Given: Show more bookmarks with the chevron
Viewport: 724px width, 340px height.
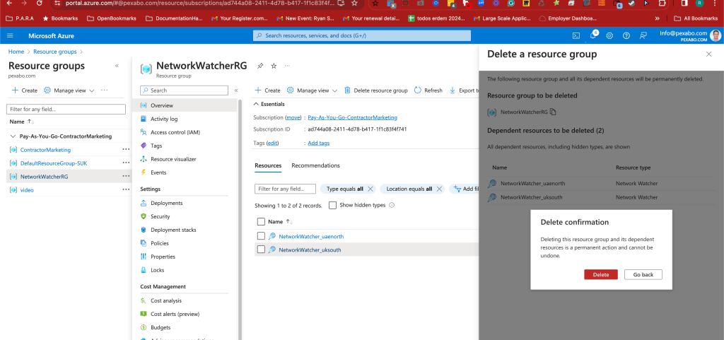Looking at the screenshot, I should (x=657, y=18).
